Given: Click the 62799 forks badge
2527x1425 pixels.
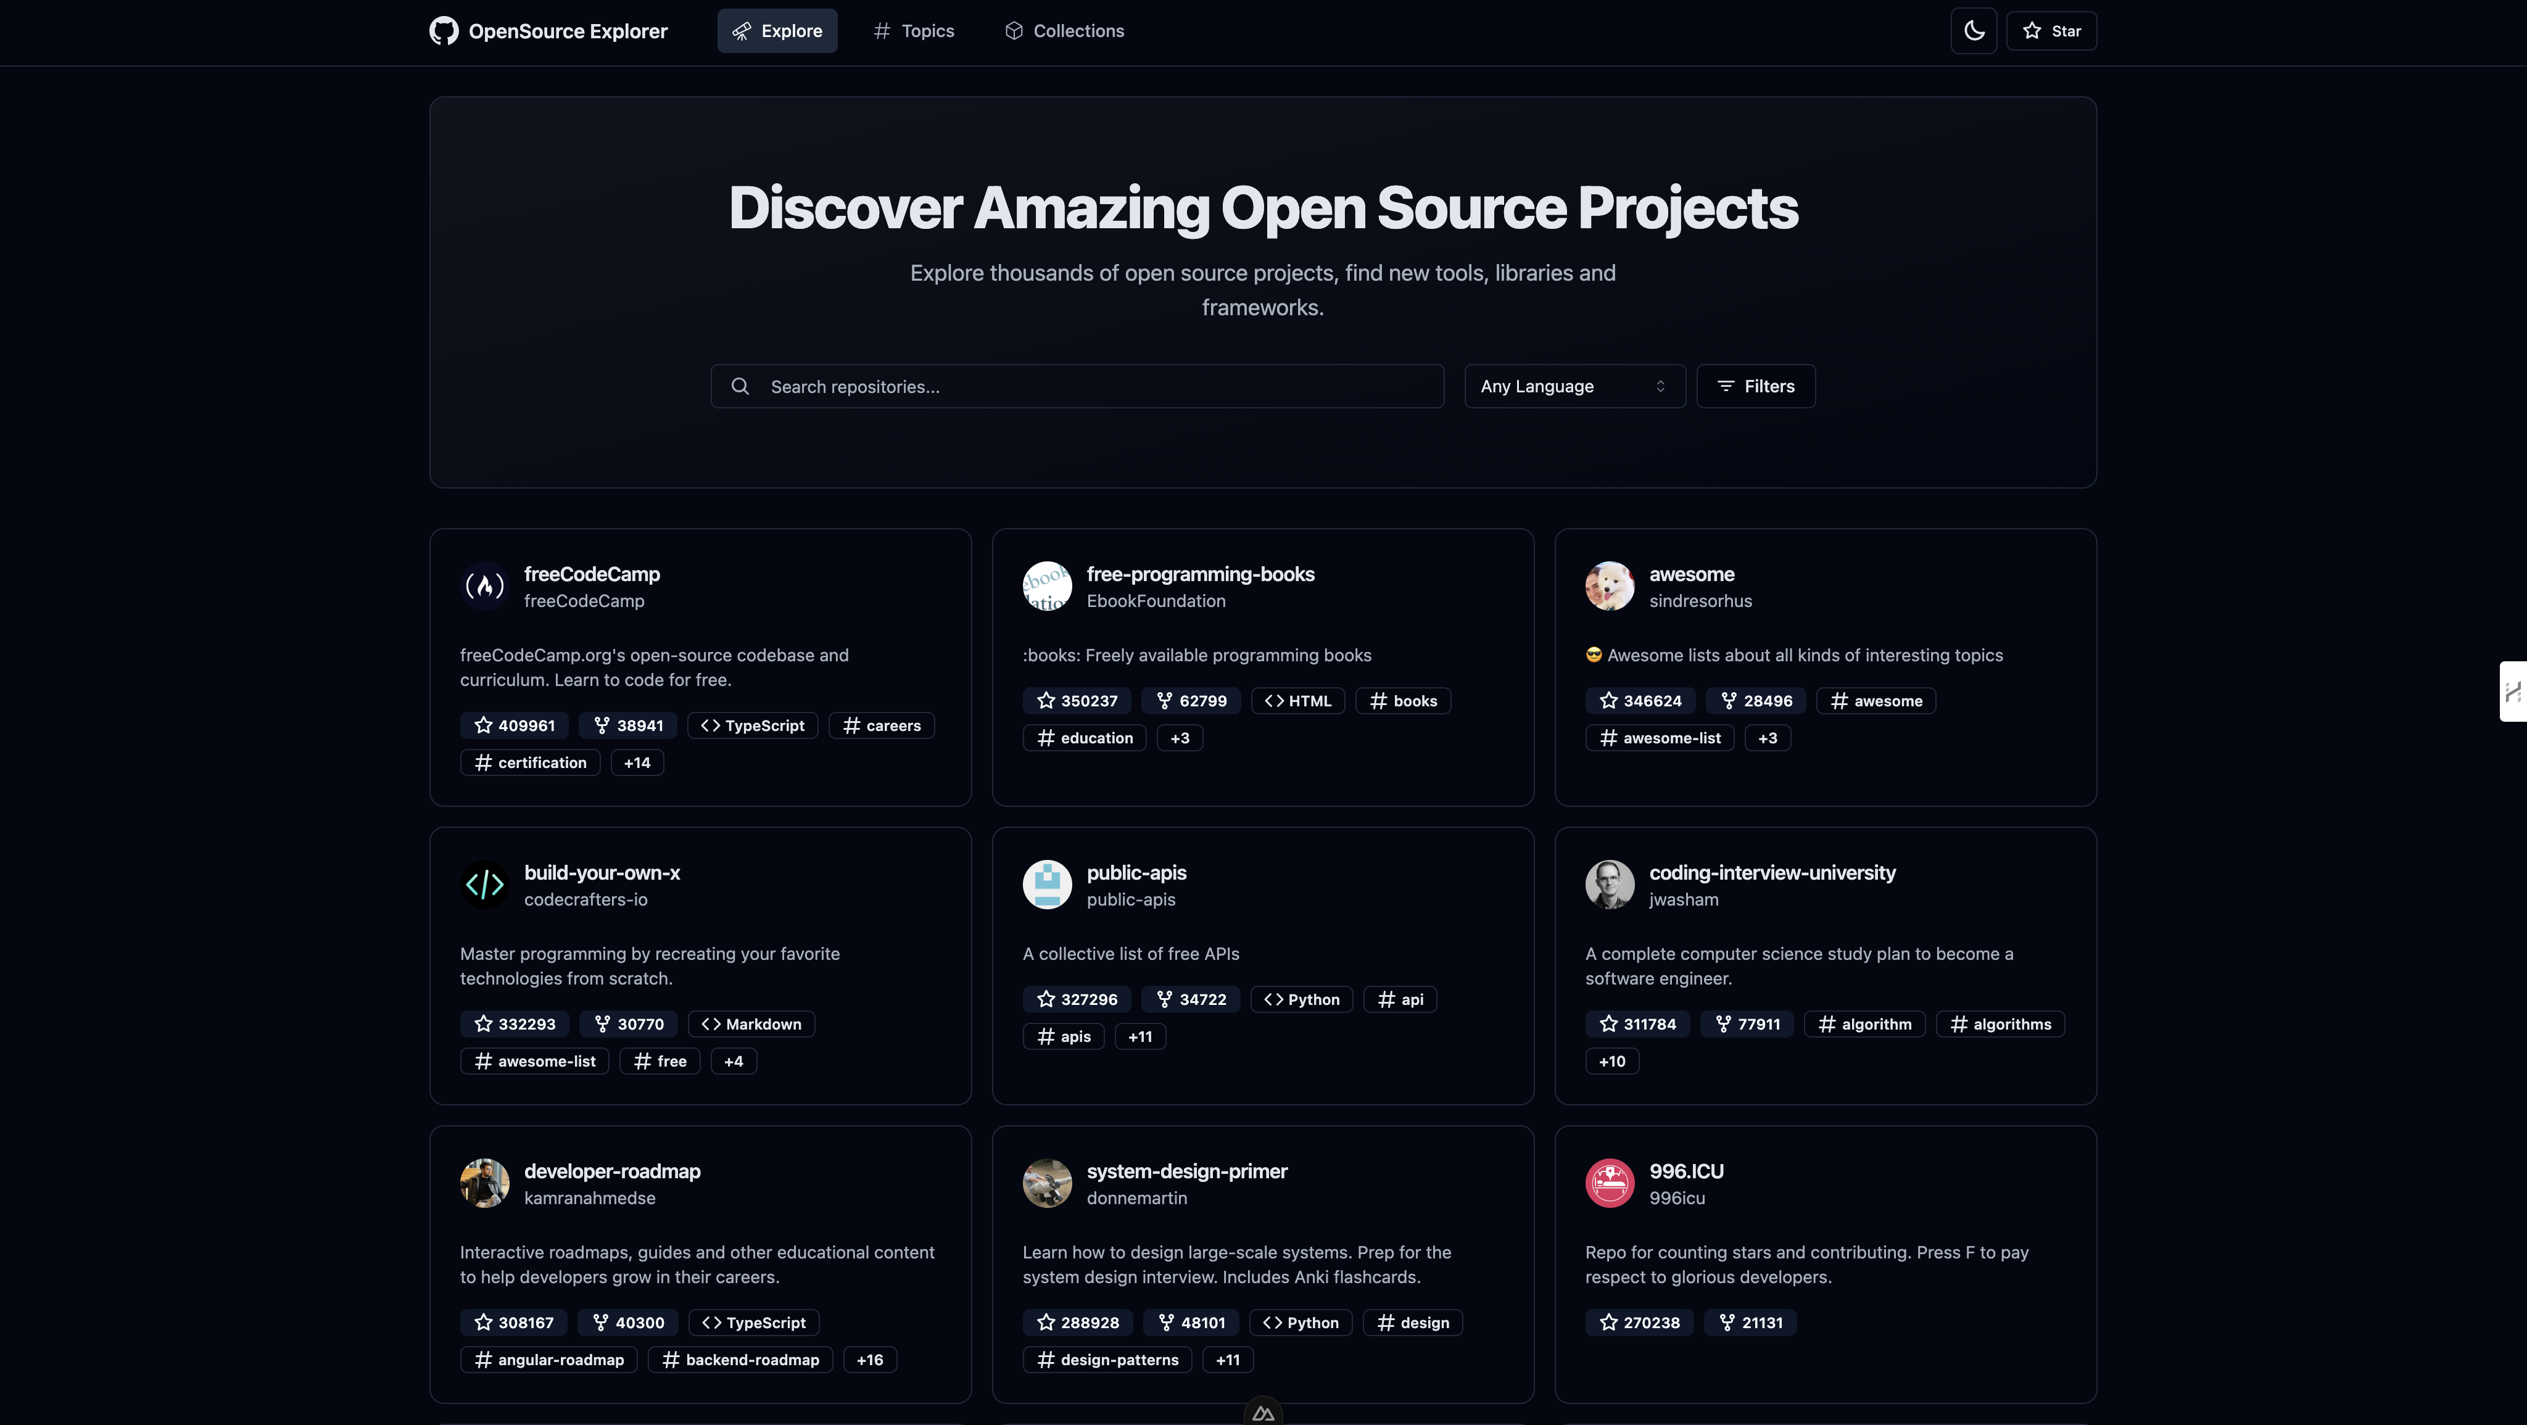Looking at the screenshot, I should pyautogui.click(x=1191, y=701).
